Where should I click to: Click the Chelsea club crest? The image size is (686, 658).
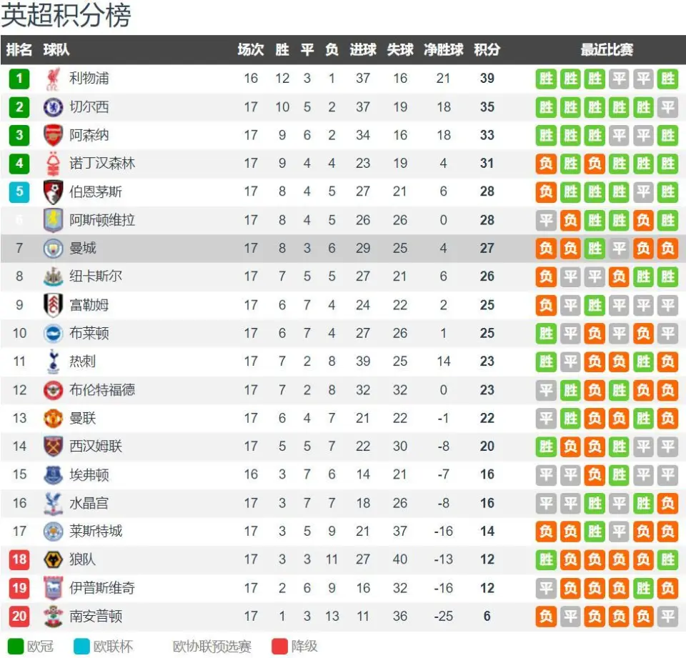(54, 106)
